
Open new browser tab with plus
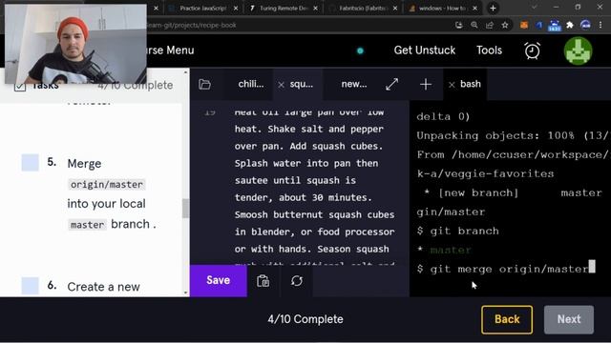tap(493, 8)
